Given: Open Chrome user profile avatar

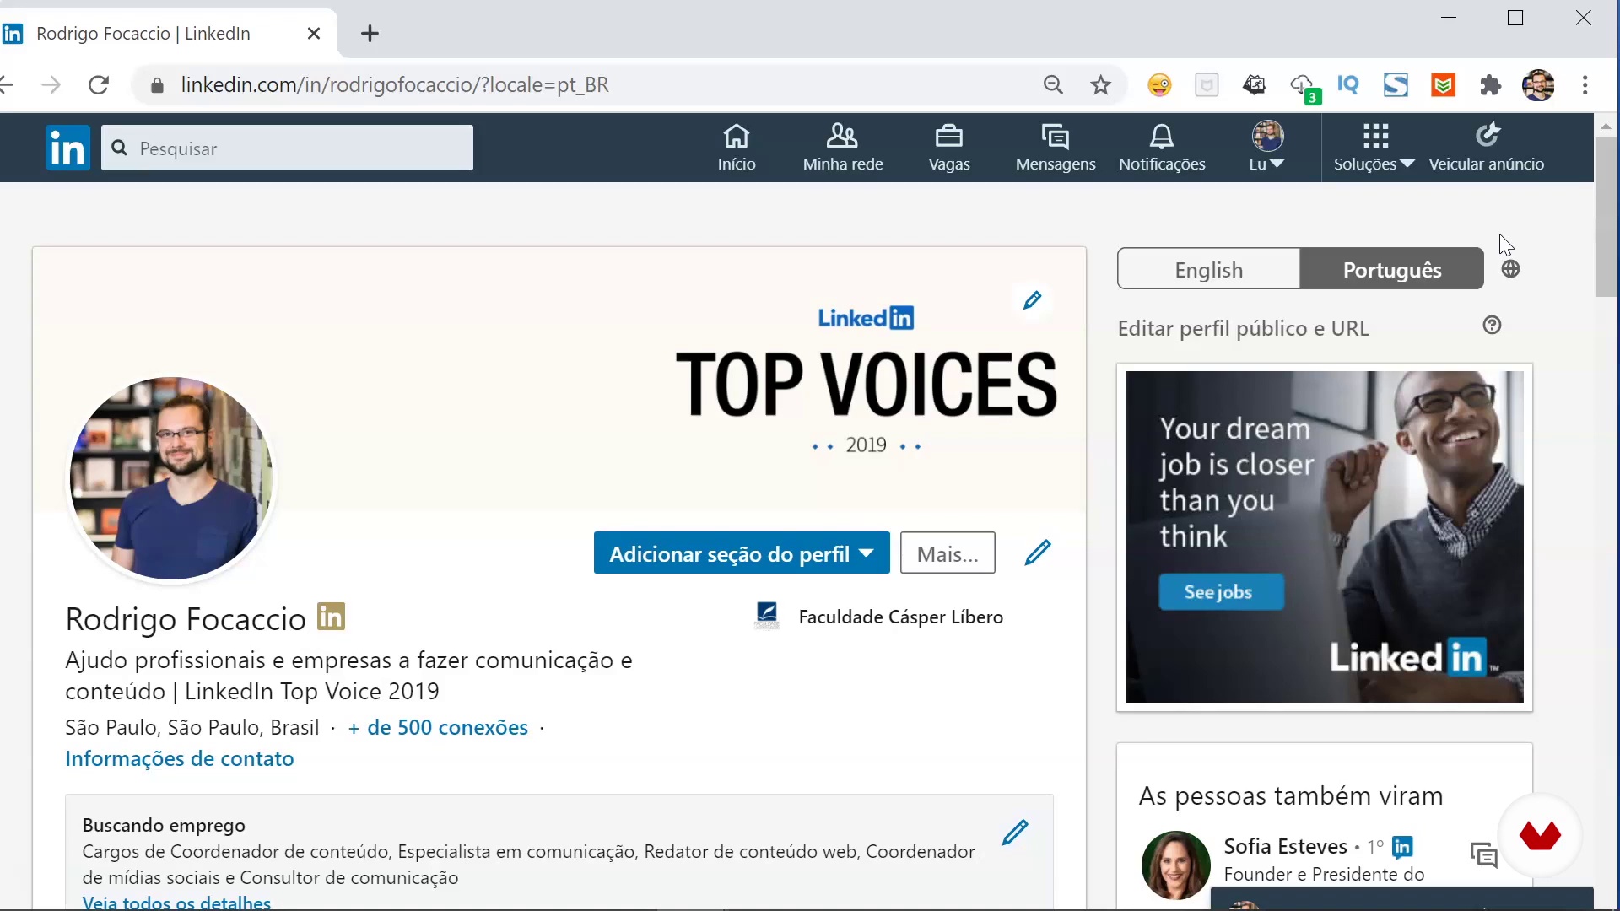Looking at the screenshot, I should pyautogui.click(x=1538, y=85).
